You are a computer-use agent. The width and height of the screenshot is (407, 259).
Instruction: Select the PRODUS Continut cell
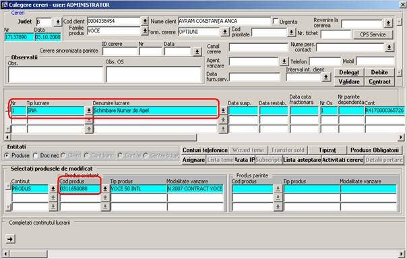click(30, 189)
